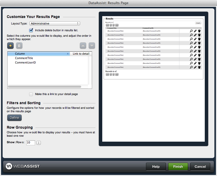Screen dimensions: 217x176
Task: Click a trash delete icon in the Results preview
Action: 199,31
